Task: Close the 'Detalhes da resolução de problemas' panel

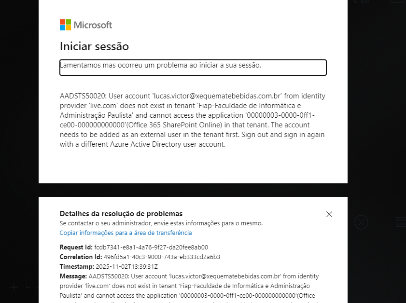Action: (x=329, y=214)
